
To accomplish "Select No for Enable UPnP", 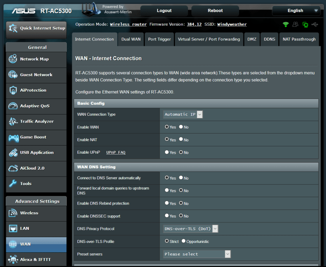I will click(x=181, y=153).
